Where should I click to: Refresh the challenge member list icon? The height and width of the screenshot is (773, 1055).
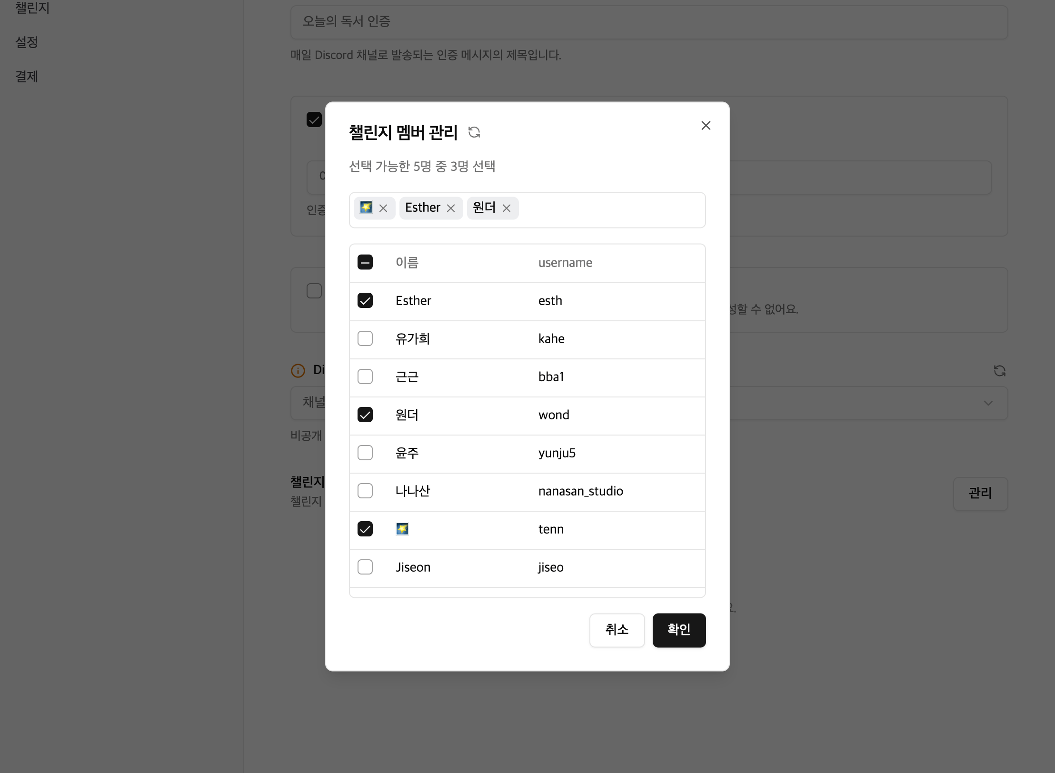point(474,132)
